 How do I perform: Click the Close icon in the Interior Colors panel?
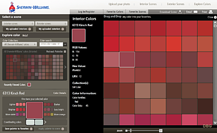[215, 17]
